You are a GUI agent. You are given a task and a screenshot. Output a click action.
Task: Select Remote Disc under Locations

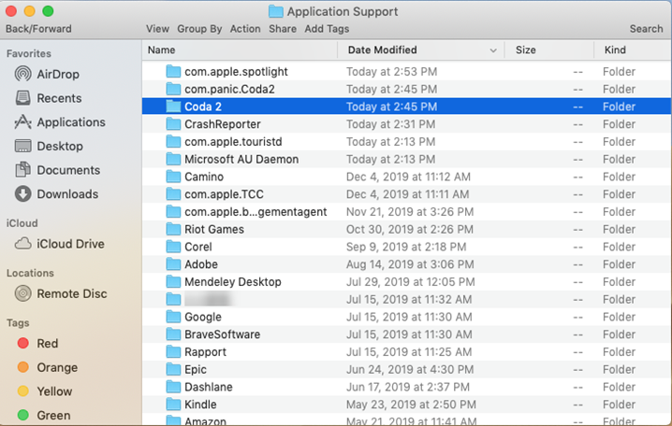pos(61,294)
